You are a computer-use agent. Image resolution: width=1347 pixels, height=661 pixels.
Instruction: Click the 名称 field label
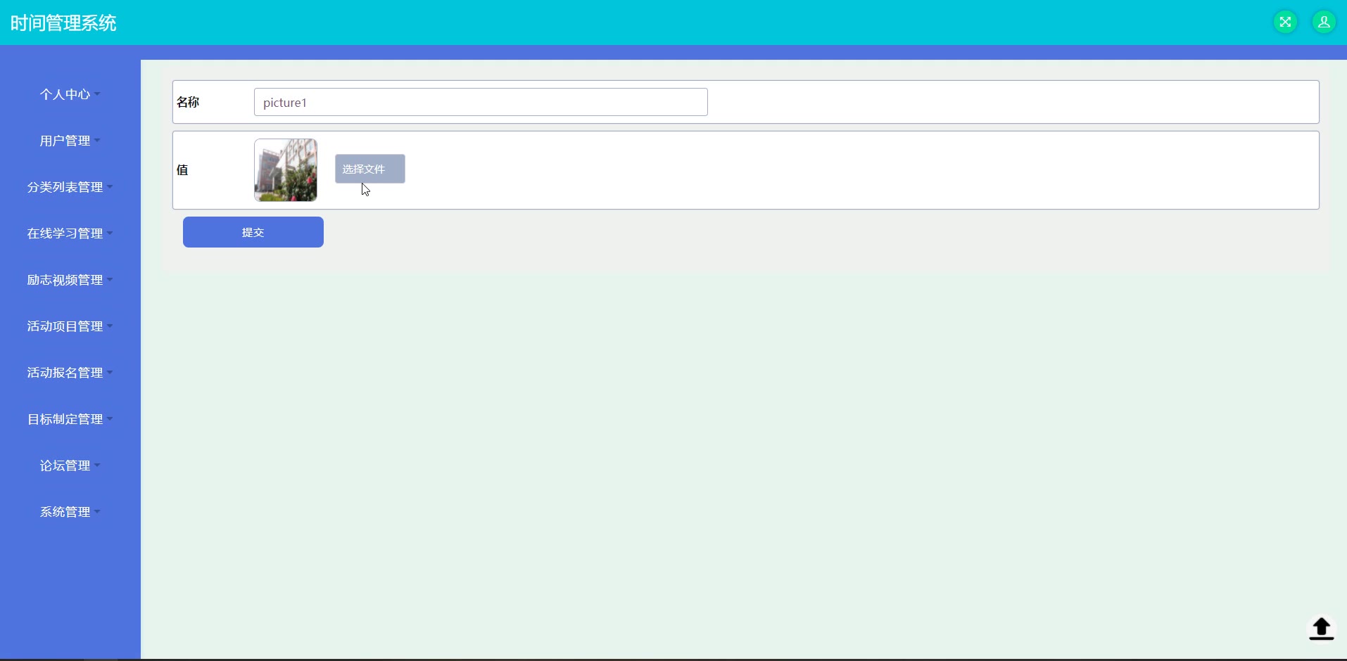click(188, 103)
